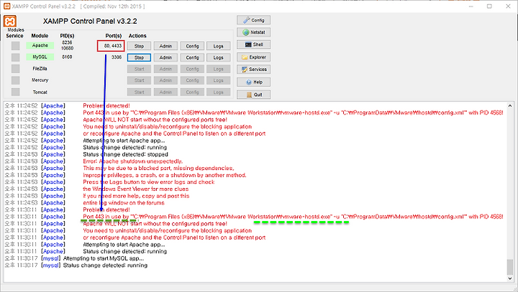Image resolution: width=518 pixels, height=292 pixels.
Task: Click 'entire log window on the forums' line
Action: pyautogui.click(x=124, y=203)
